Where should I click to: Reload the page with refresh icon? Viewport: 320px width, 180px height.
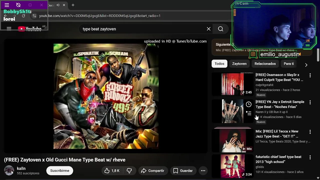tap(23, 16)
